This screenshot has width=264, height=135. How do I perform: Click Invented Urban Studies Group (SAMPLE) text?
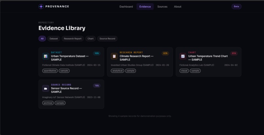tap(132, 65)
